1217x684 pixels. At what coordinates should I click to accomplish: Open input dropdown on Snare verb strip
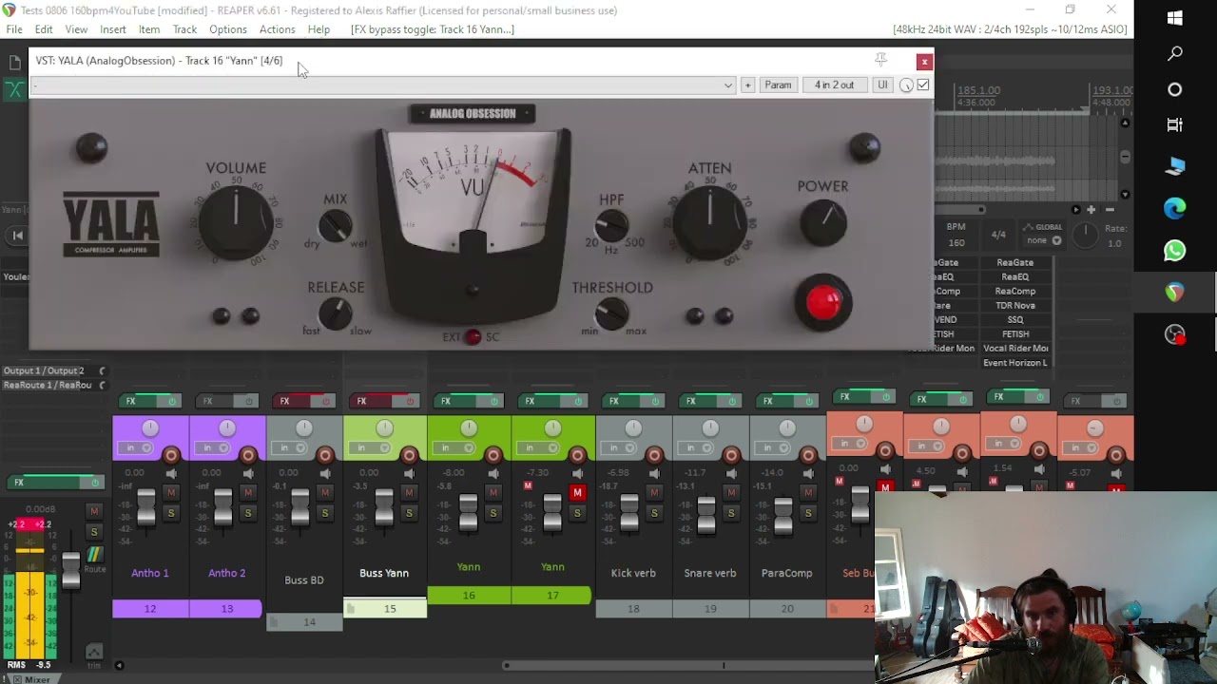pyautogui.click(x=694, y=447)
